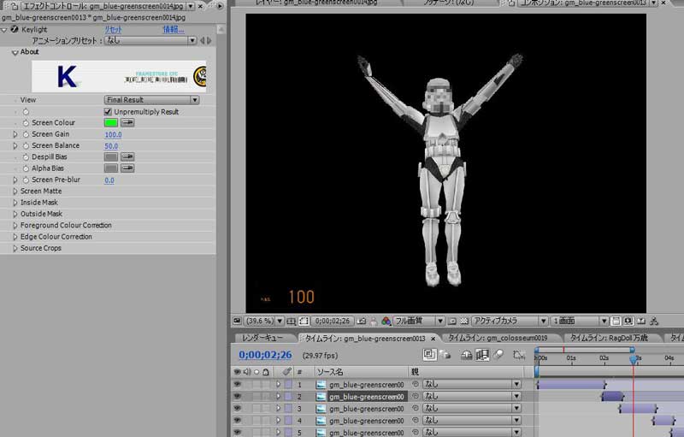The image size is (684, 437).
Task: Click the grey Despill Bias swatch
Action: [111, 156]
